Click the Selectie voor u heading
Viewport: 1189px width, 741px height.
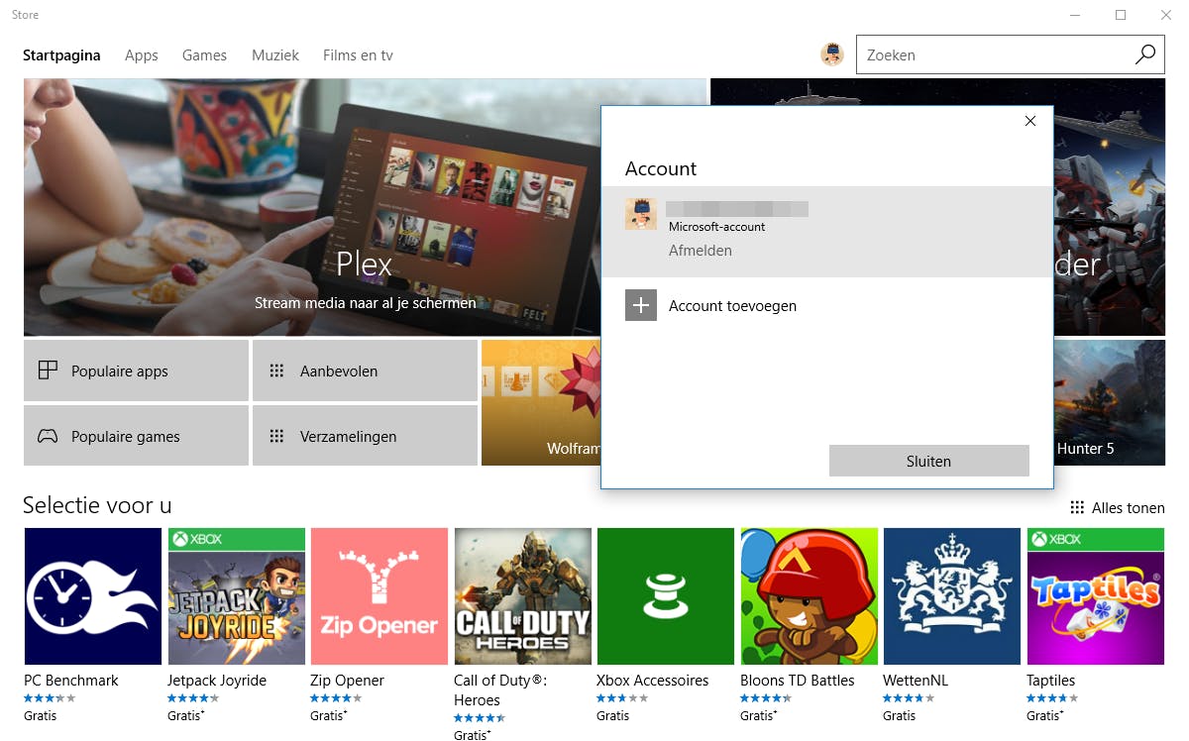97,505
